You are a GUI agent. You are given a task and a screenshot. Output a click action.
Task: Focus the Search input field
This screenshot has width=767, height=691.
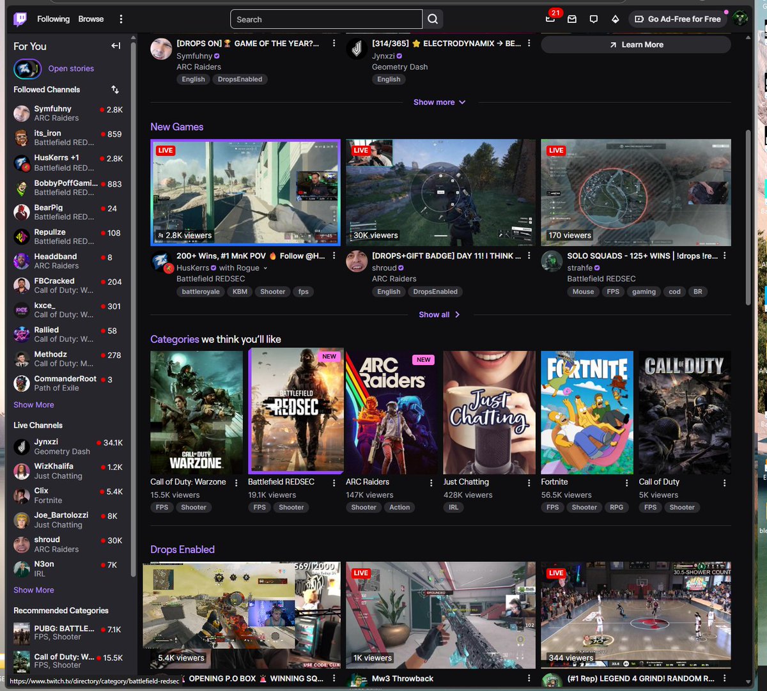click(x=326, y=19)
